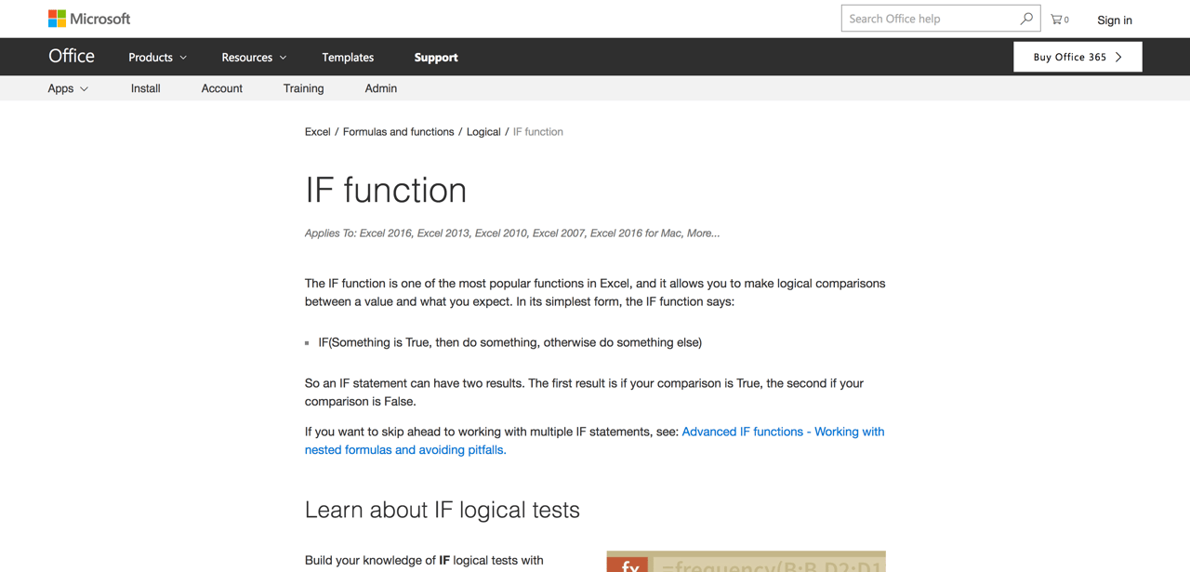Sign in to the Office site
Viewport: 1190px width, 572px height.
point(1114,20)
